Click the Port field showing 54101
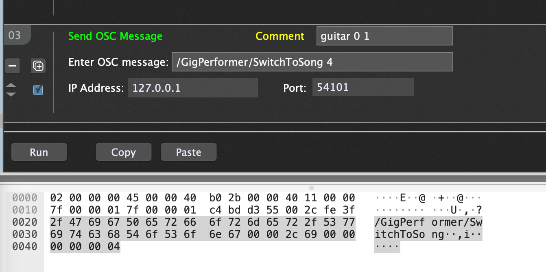 pos(363,87)
